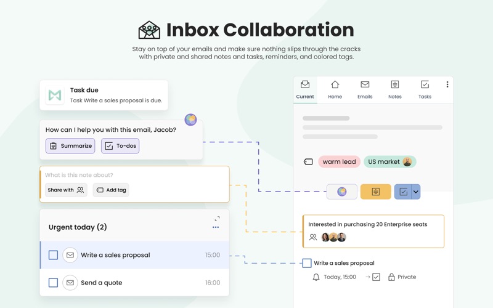Click the Summarize button
The height and width of the screenshot is (308, 493).
pyautogui.click(x=70, y=146)
